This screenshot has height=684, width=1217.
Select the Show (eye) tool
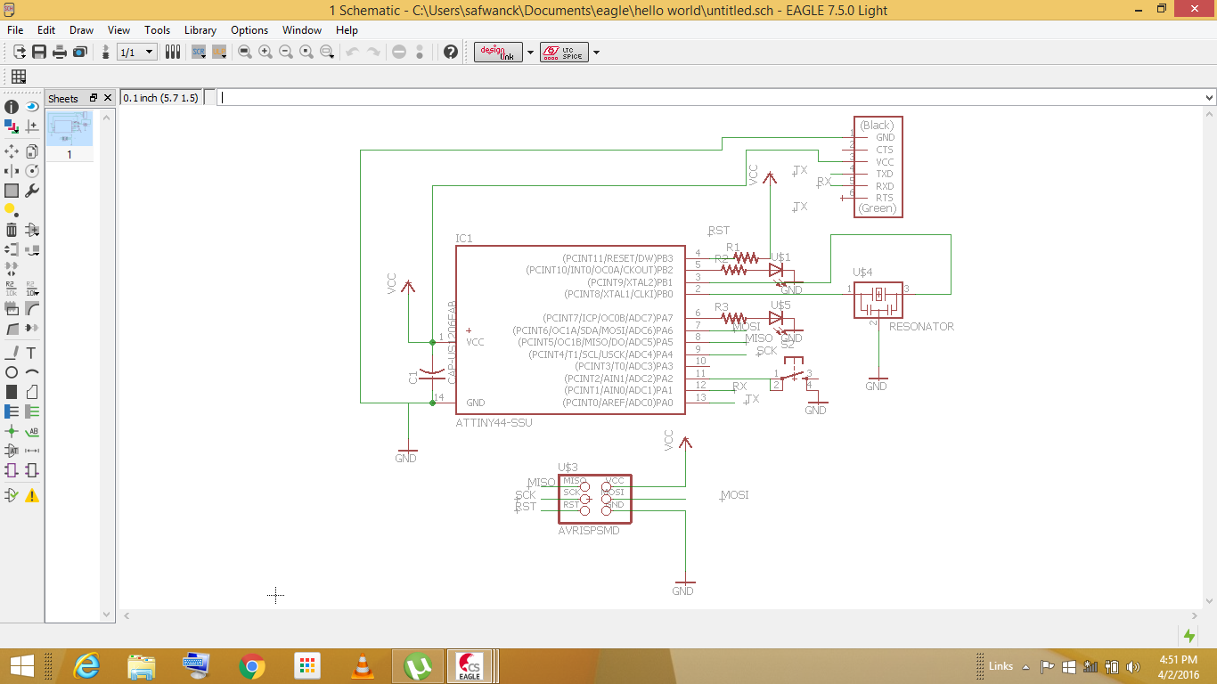(32, 107)
